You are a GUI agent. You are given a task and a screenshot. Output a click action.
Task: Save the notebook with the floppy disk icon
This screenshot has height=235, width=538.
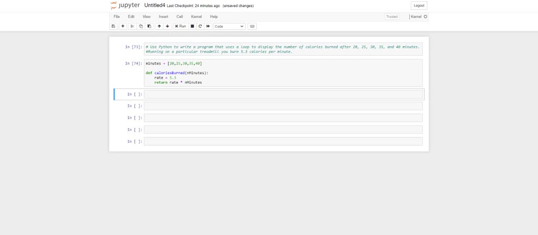[x=113, y=26]
